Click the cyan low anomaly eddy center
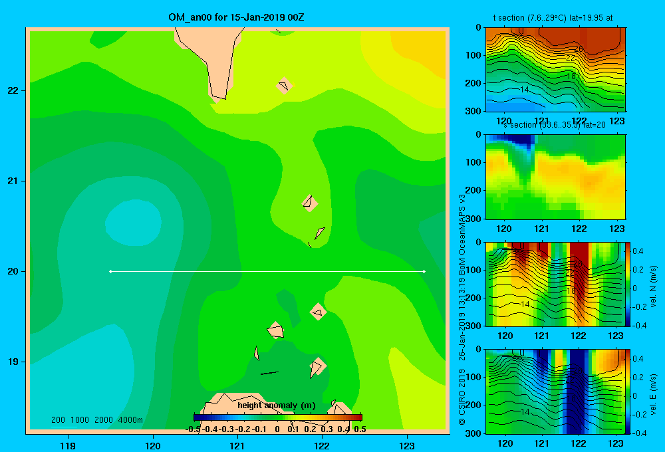Image resolution: width=665 pixels, height=452 pixels. pos(133,223)
